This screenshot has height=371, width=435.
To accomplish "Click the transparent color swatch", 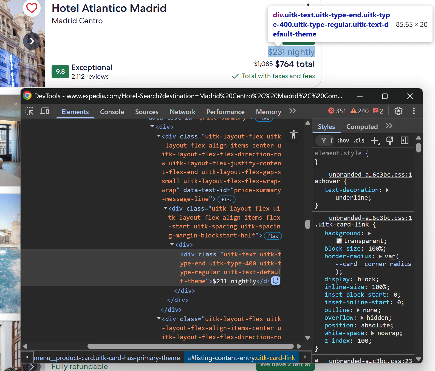I will [339, 241].
